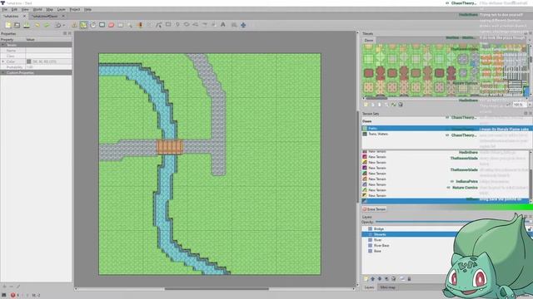The image size is (533, 299).
Task: Open the View menu
Action: click(25, 9)
